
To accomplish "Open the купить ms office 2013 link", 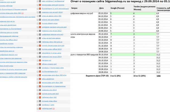I will pos(8,40).
